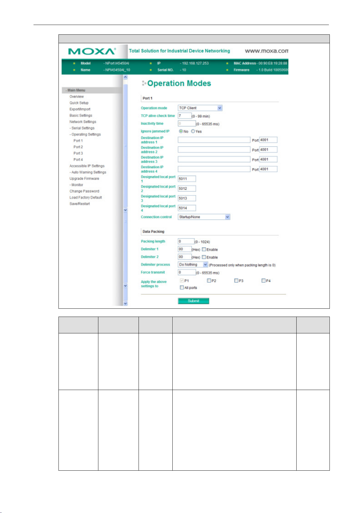This screenshot has width=363, height=513.
Task: Click the Inactivity time field
Action: click(x=187, y=124)
